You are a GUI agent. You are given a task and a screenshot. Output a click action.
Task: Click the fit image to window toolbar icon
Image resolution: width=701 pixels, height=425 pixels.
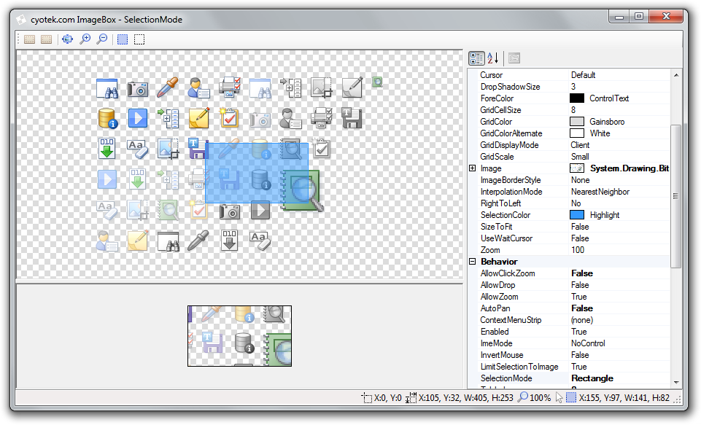(68, 39)
